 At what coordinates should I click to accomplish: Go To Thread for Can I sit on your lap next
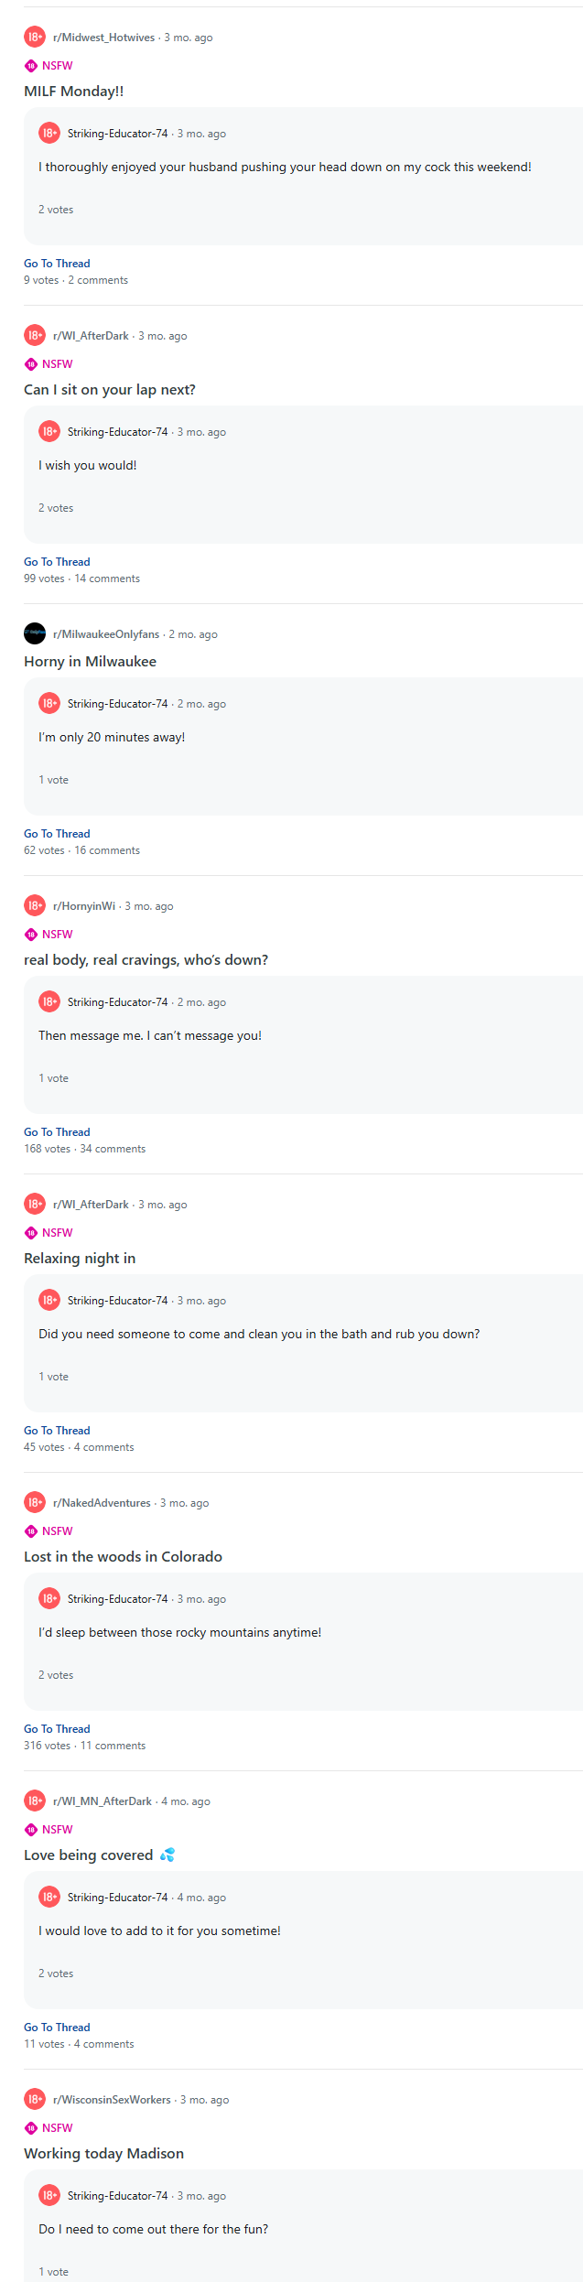click(x=57, y=562)
